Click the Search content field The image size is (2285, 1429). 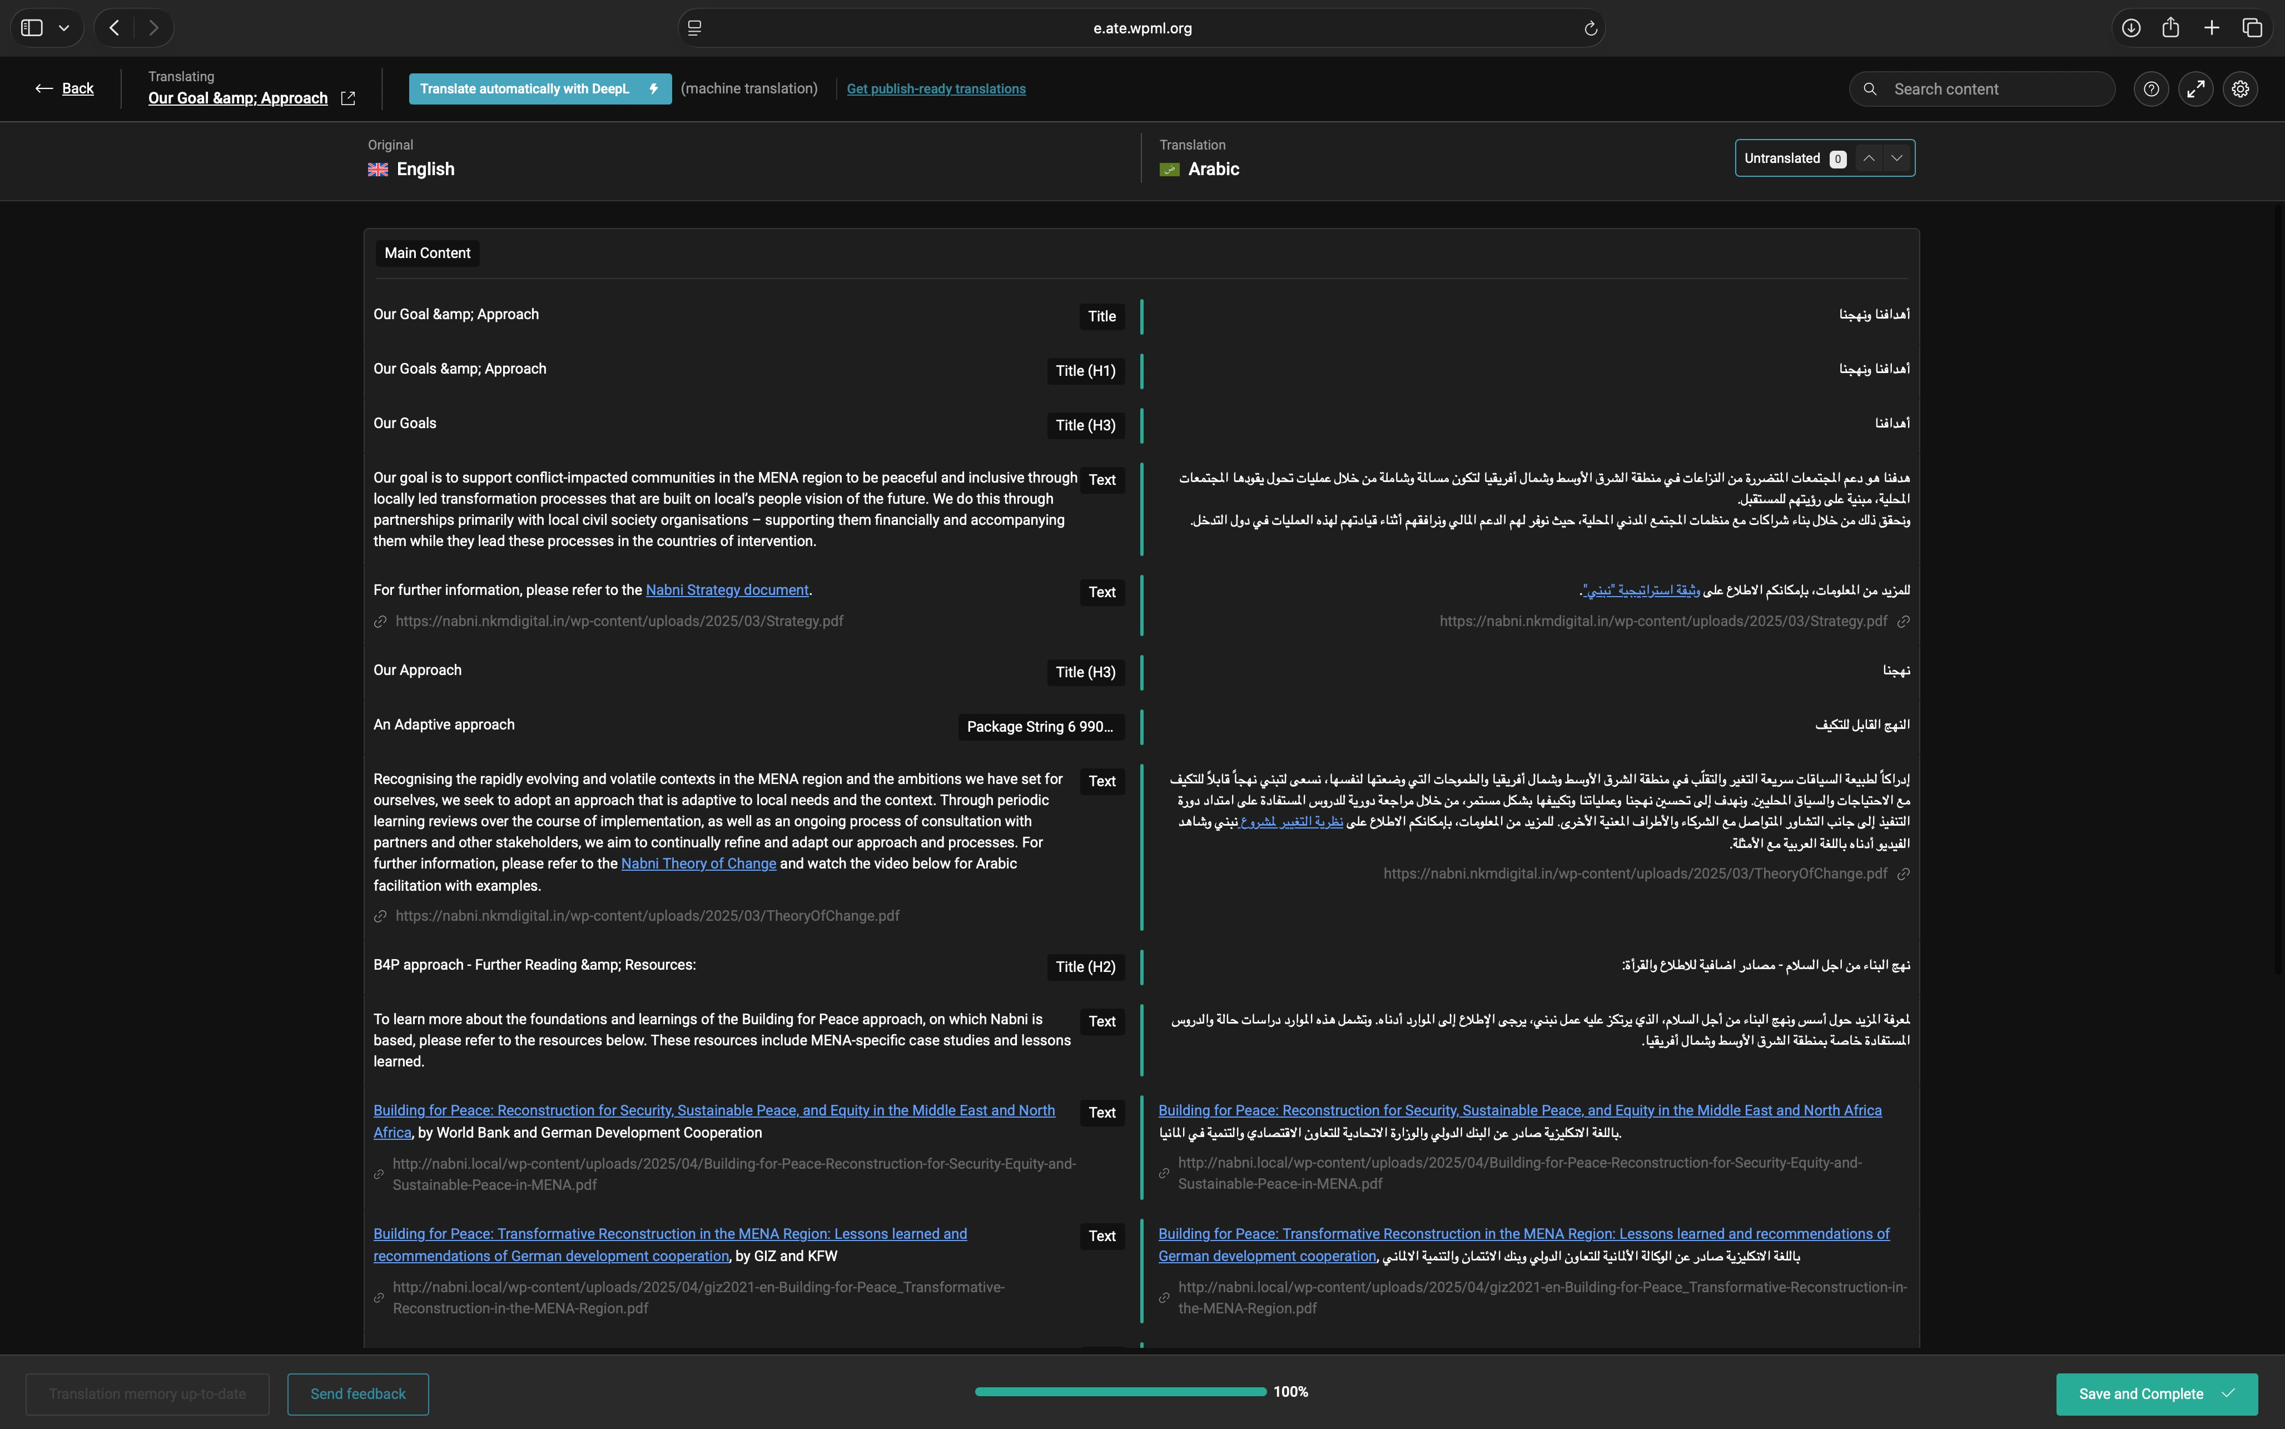pos(1981,89)
